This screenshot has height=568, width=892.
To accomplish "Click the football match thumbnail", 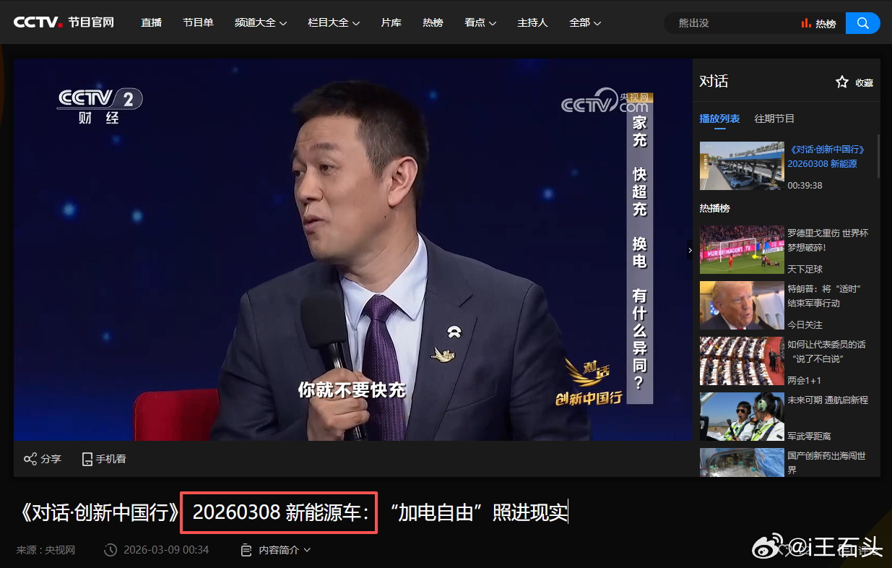I will [x=741, y=249].
